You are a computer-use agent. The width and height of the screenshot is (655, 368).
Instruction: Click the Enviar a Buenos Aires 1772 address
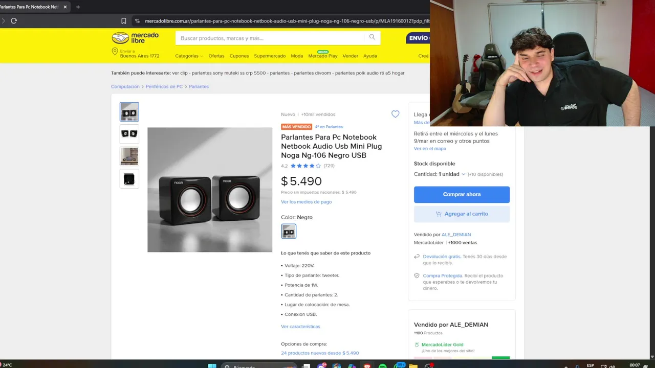pos(140,54)
